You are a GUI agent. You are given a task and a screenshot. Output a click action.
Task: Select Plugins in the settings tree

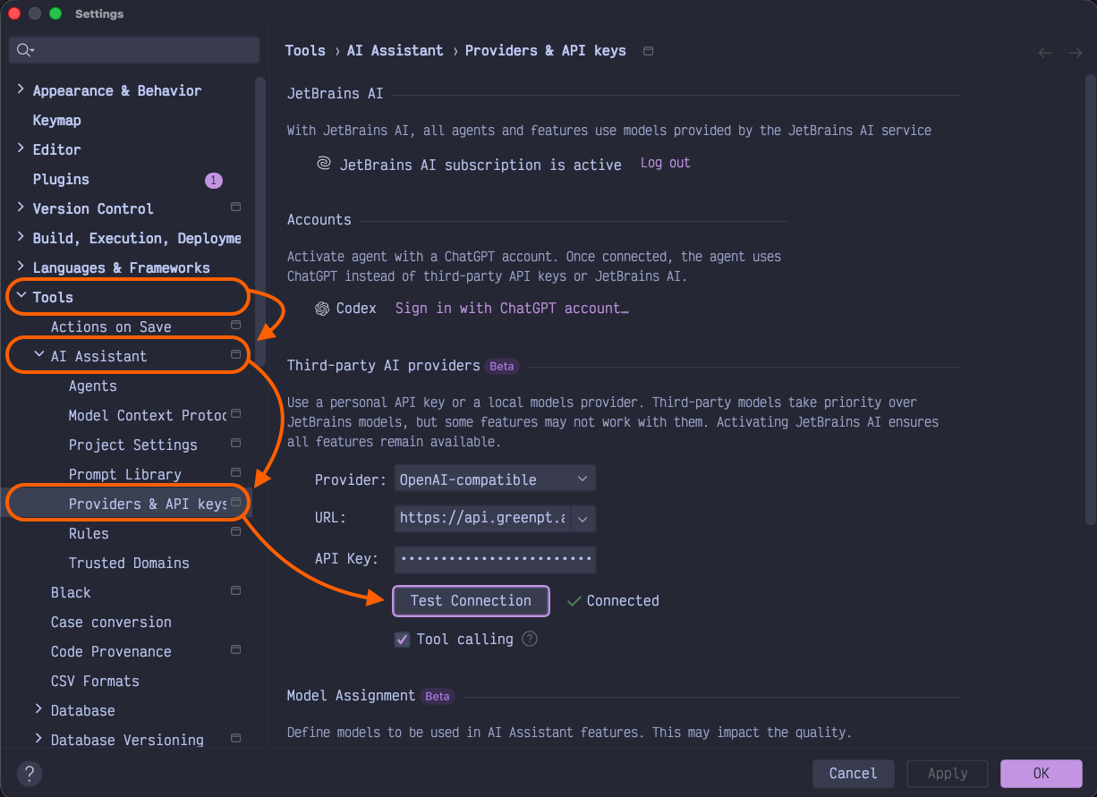coord(61,179)
